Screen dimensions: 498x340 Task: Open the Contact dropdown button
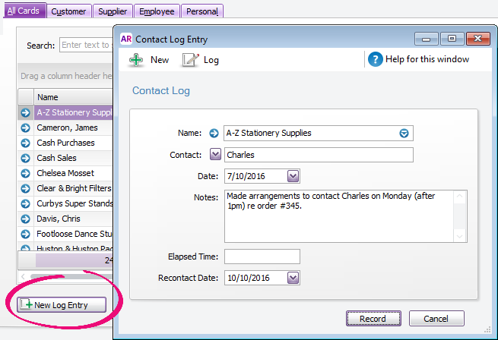pyautogui.click(x=215, y=155)
